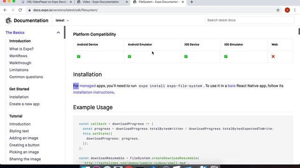Open Workflows sidebar page
Screen dimensions: 300x168
coord(18,56)
